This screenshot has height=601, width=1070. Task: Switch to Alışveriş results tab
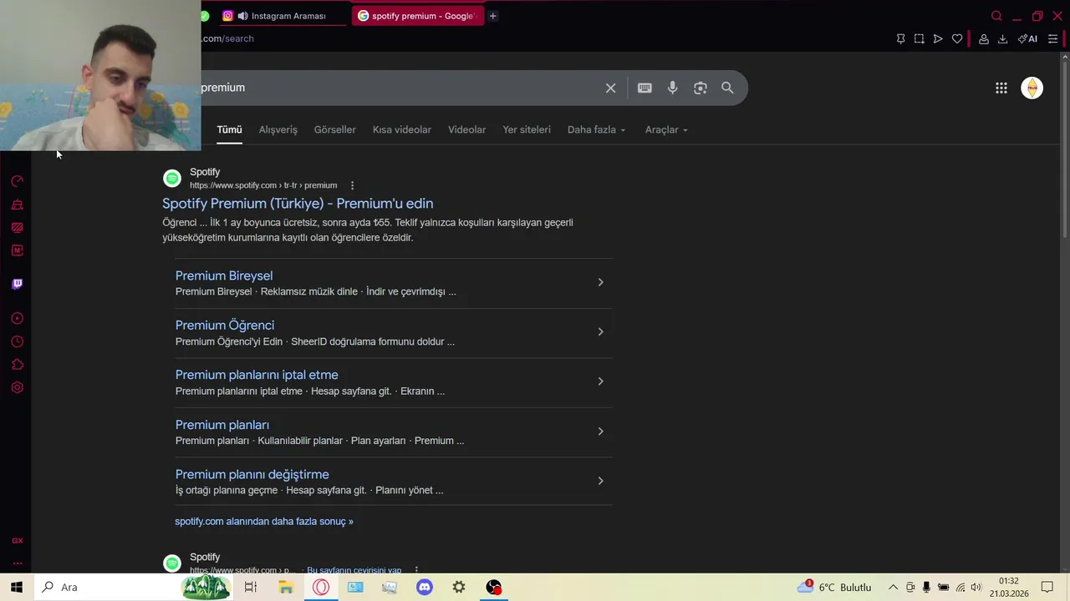point(278,129)
